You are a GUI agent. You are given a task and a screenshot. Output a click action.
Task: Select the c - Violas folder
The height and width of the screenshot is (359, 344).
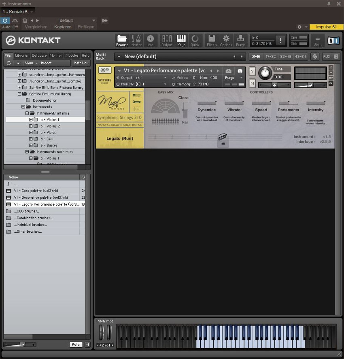(x=48, y=133)
